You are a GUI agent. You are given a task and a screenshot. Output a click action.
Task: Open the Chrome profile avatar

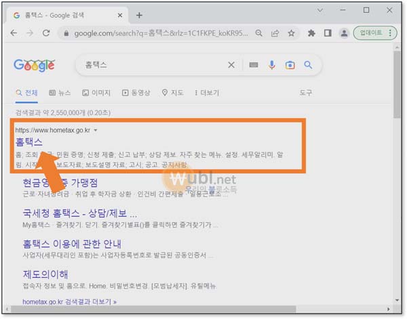click(x=344, y=33)
